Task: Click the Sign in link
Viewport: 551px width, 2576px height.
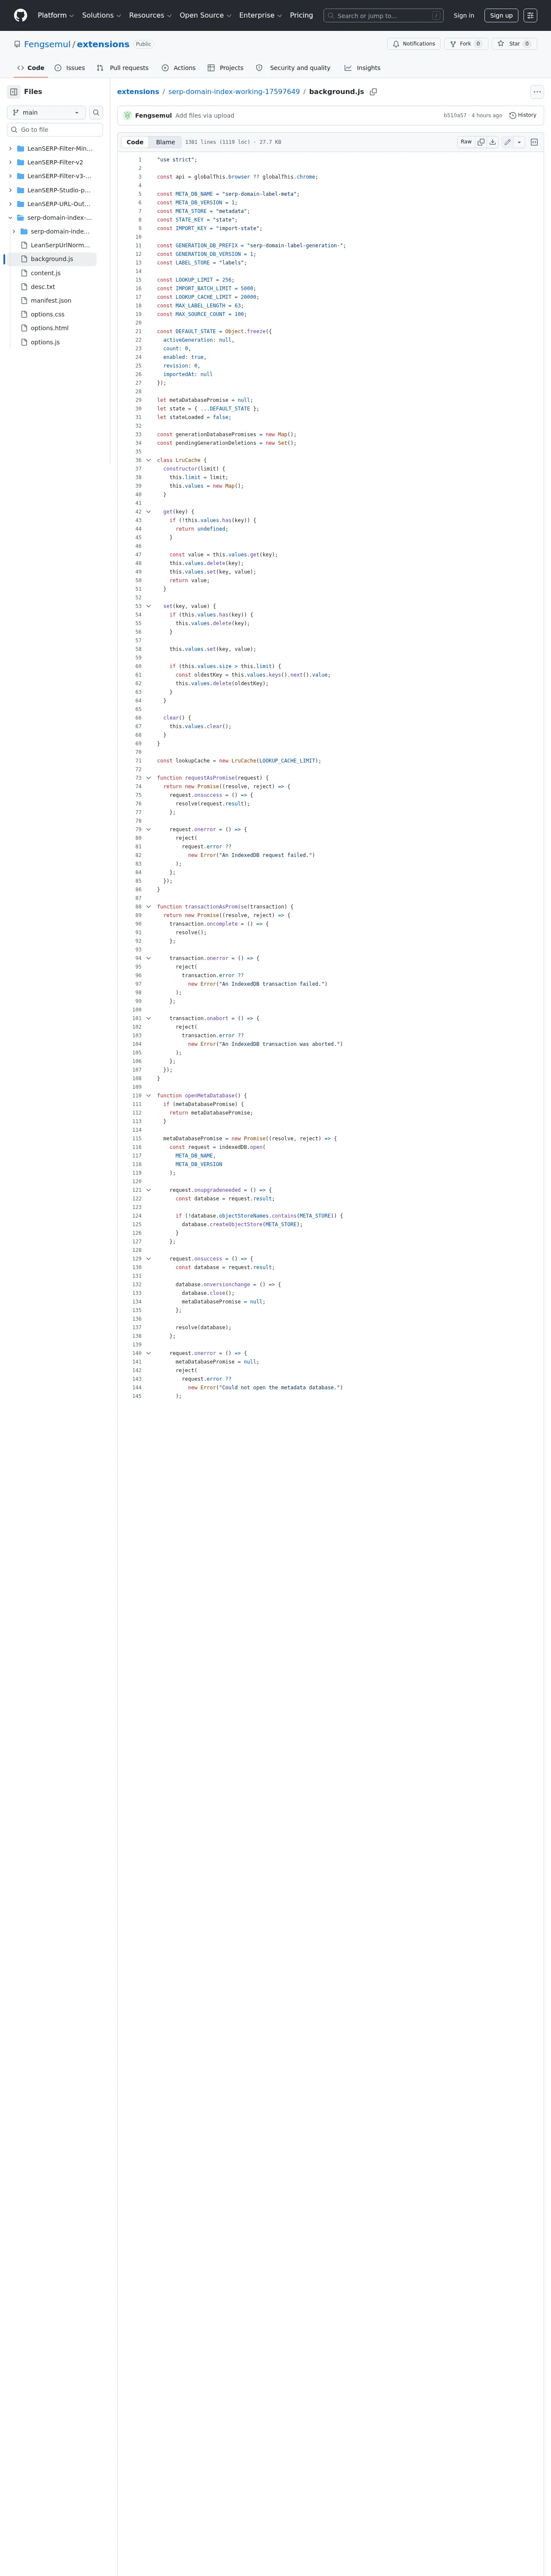Action: coord(464,15)
